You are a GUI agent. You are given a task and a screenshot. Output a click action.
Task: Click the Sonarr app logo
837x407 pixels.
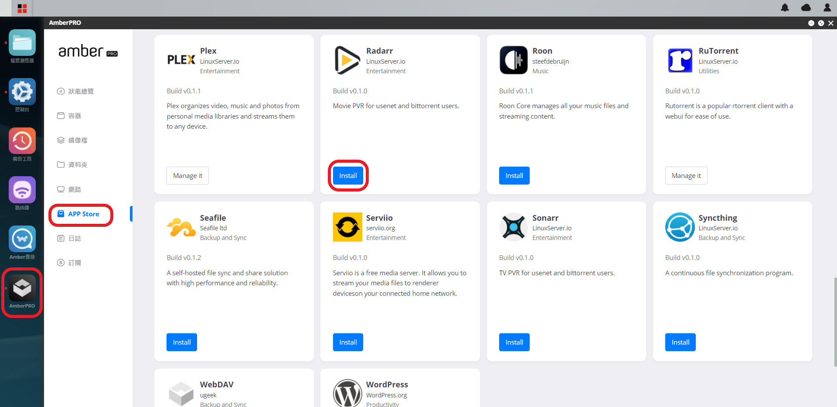click(x=514, y=227)
